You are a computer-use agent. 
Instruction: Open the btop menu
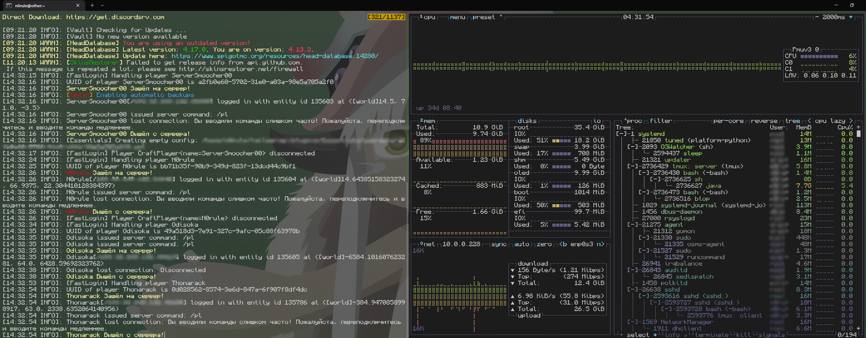(x=458, y=17)
